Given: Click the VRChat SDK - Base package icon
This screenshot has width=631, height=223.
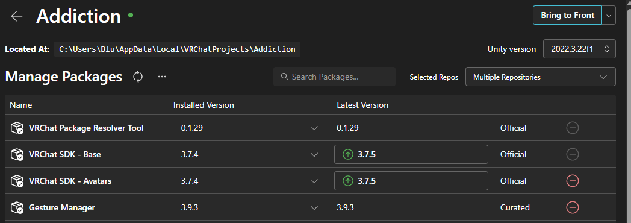Looking at the screenshot, I should [17, 155].
